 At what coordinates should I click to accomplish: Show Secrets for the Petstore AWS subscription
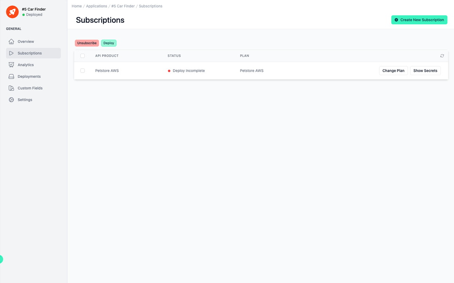425,71
